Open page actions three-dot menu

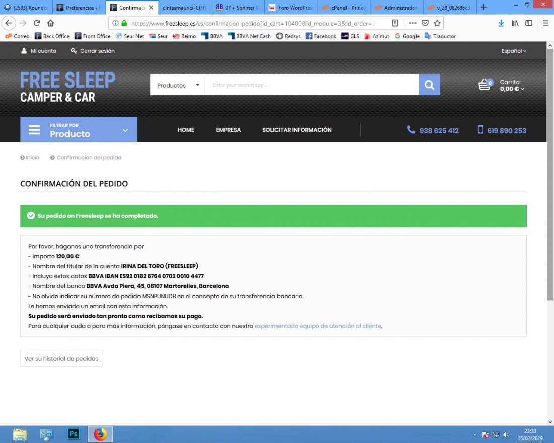point(412,23)
